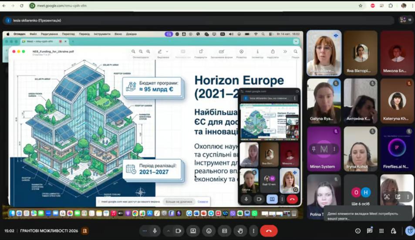Open the Файл menu in shared screen

click(33, 34)
